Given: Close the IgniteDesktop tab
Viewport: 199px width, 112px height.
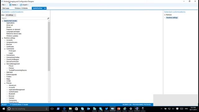Looking at the screenshot, I should (x=45, y=8).
